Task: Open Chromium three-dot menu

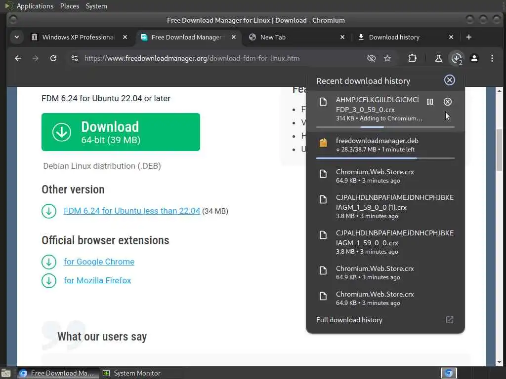Action: 492,58
